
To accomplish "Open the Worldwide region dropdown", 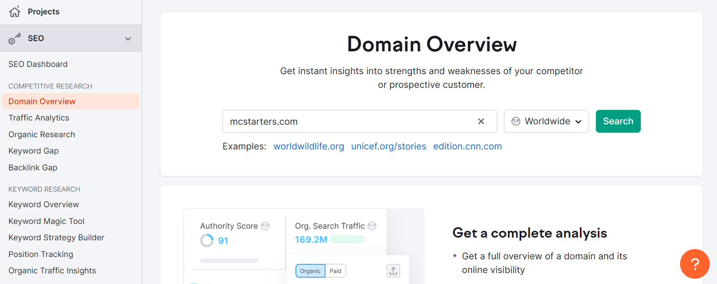I will click(546, 121).
